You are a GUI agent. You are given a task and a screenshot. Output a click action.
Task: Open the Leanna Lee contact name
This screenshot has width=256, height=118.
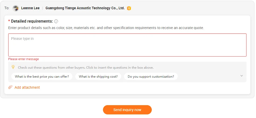pos(30,8)
